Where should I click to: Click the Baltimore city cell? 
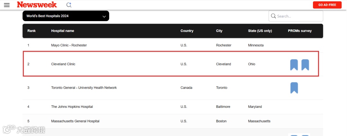point(223,107)
